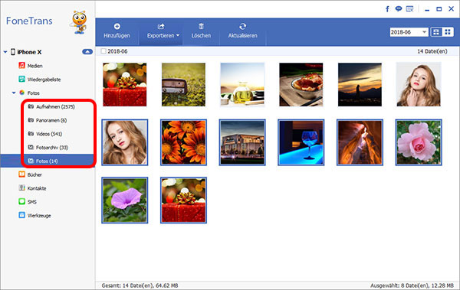This screenshot has width=460, height=290.
Task: Select the food bowl photo thumbnail
Action: tap(301, 84)
